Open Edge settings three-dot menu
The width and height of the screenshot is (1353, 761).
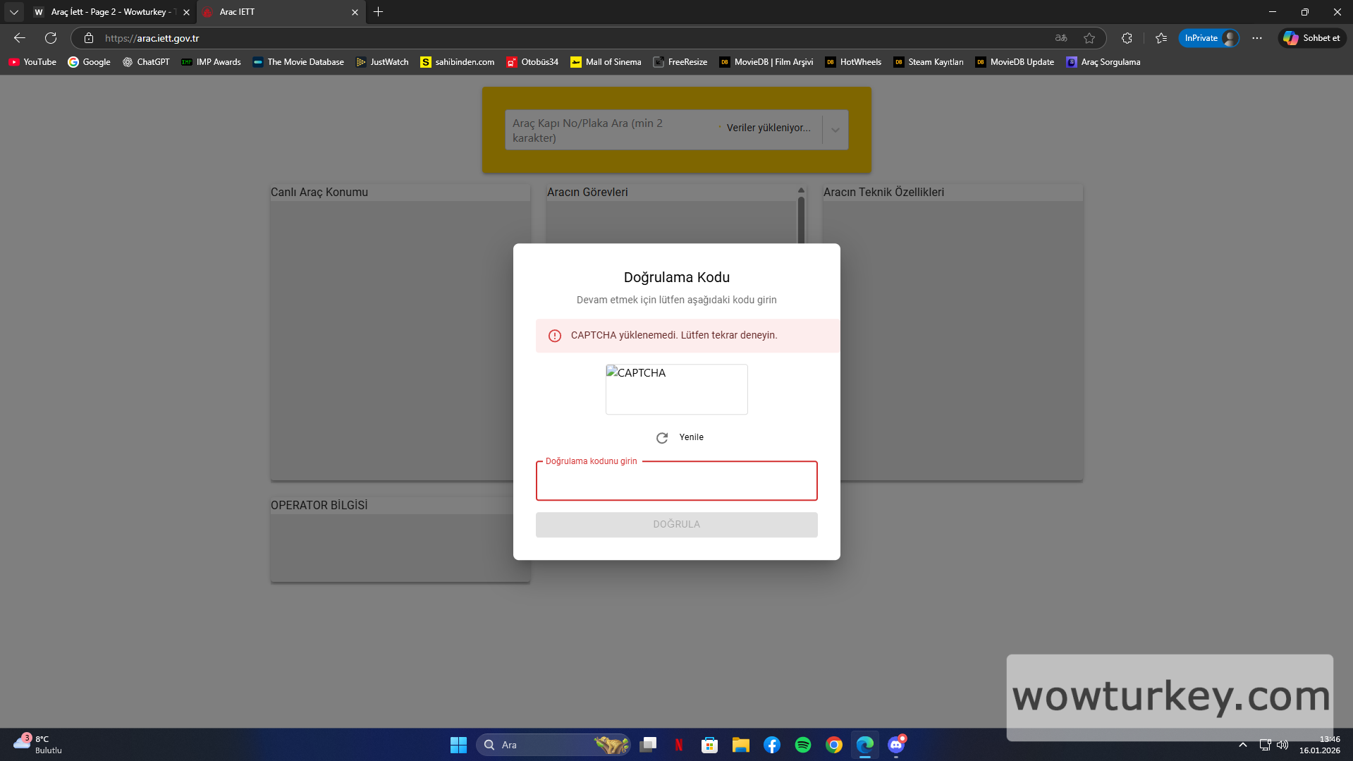1257,38
